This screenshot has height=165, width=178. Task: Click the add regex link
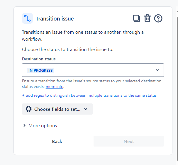click(x=89, y=95)
